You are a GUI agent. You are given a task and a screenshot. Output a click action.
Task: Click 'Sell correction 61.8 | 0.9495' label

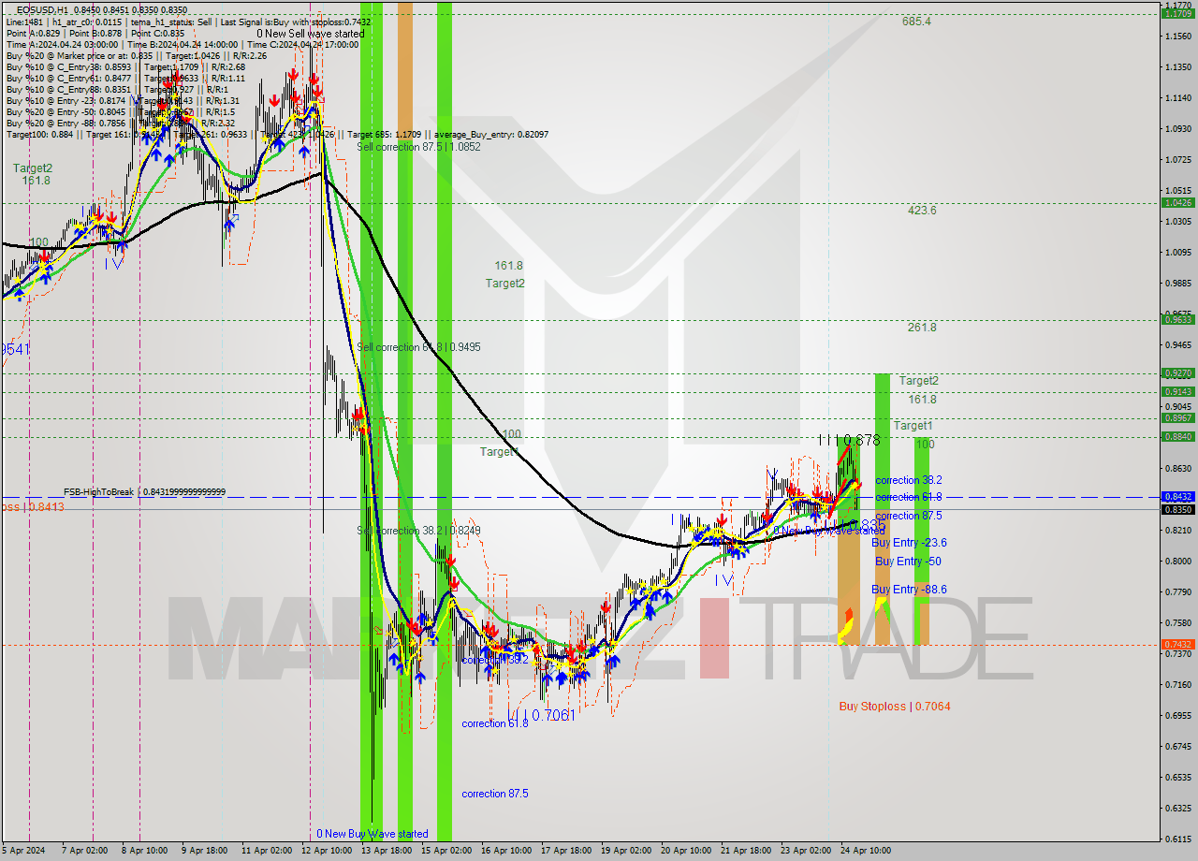[418, 347]
